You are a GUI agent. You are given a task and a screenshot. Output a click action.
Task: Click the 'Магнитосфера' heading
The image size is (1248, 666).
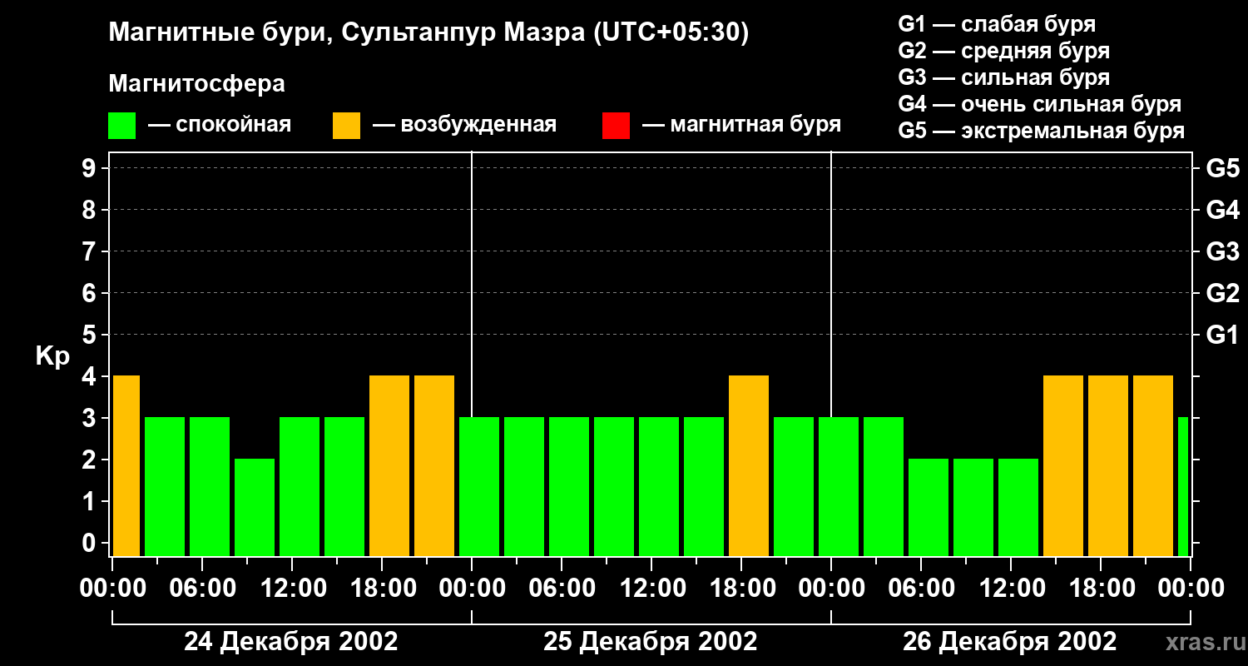(x=196, y=84)
